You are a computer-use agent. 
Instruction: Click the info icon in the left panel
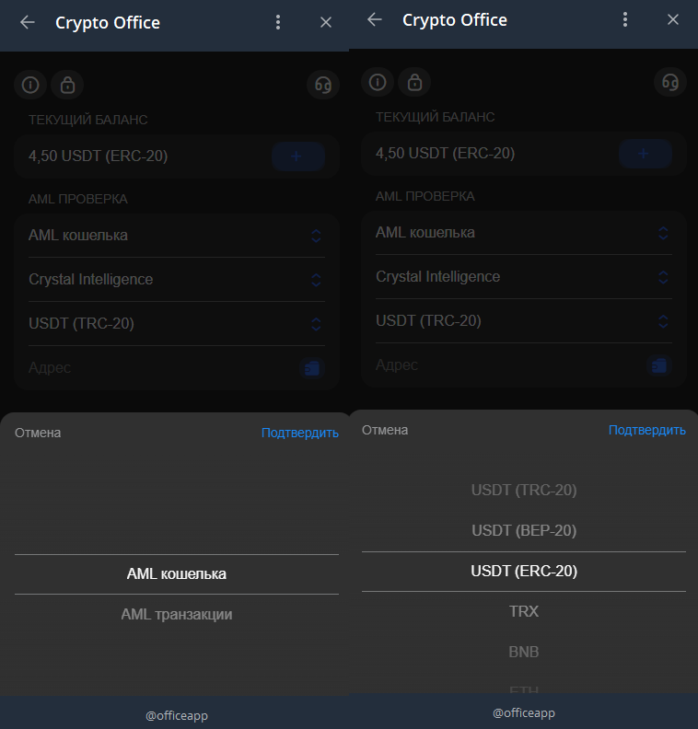click(x=30, y=85)
